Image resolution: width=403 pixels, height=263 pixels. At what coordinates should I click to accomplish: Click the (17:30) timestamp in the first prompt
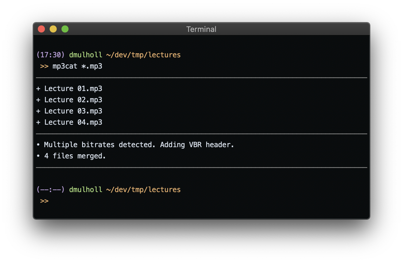[50, 55]
